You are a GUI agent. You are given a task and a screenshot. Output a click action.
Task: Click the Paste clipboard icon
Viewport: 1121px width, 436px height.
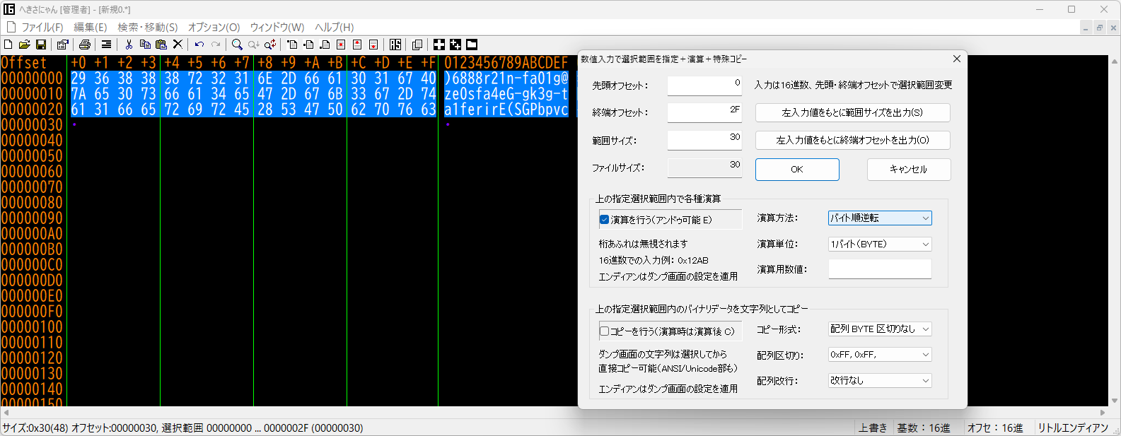(x=161, y=45)
